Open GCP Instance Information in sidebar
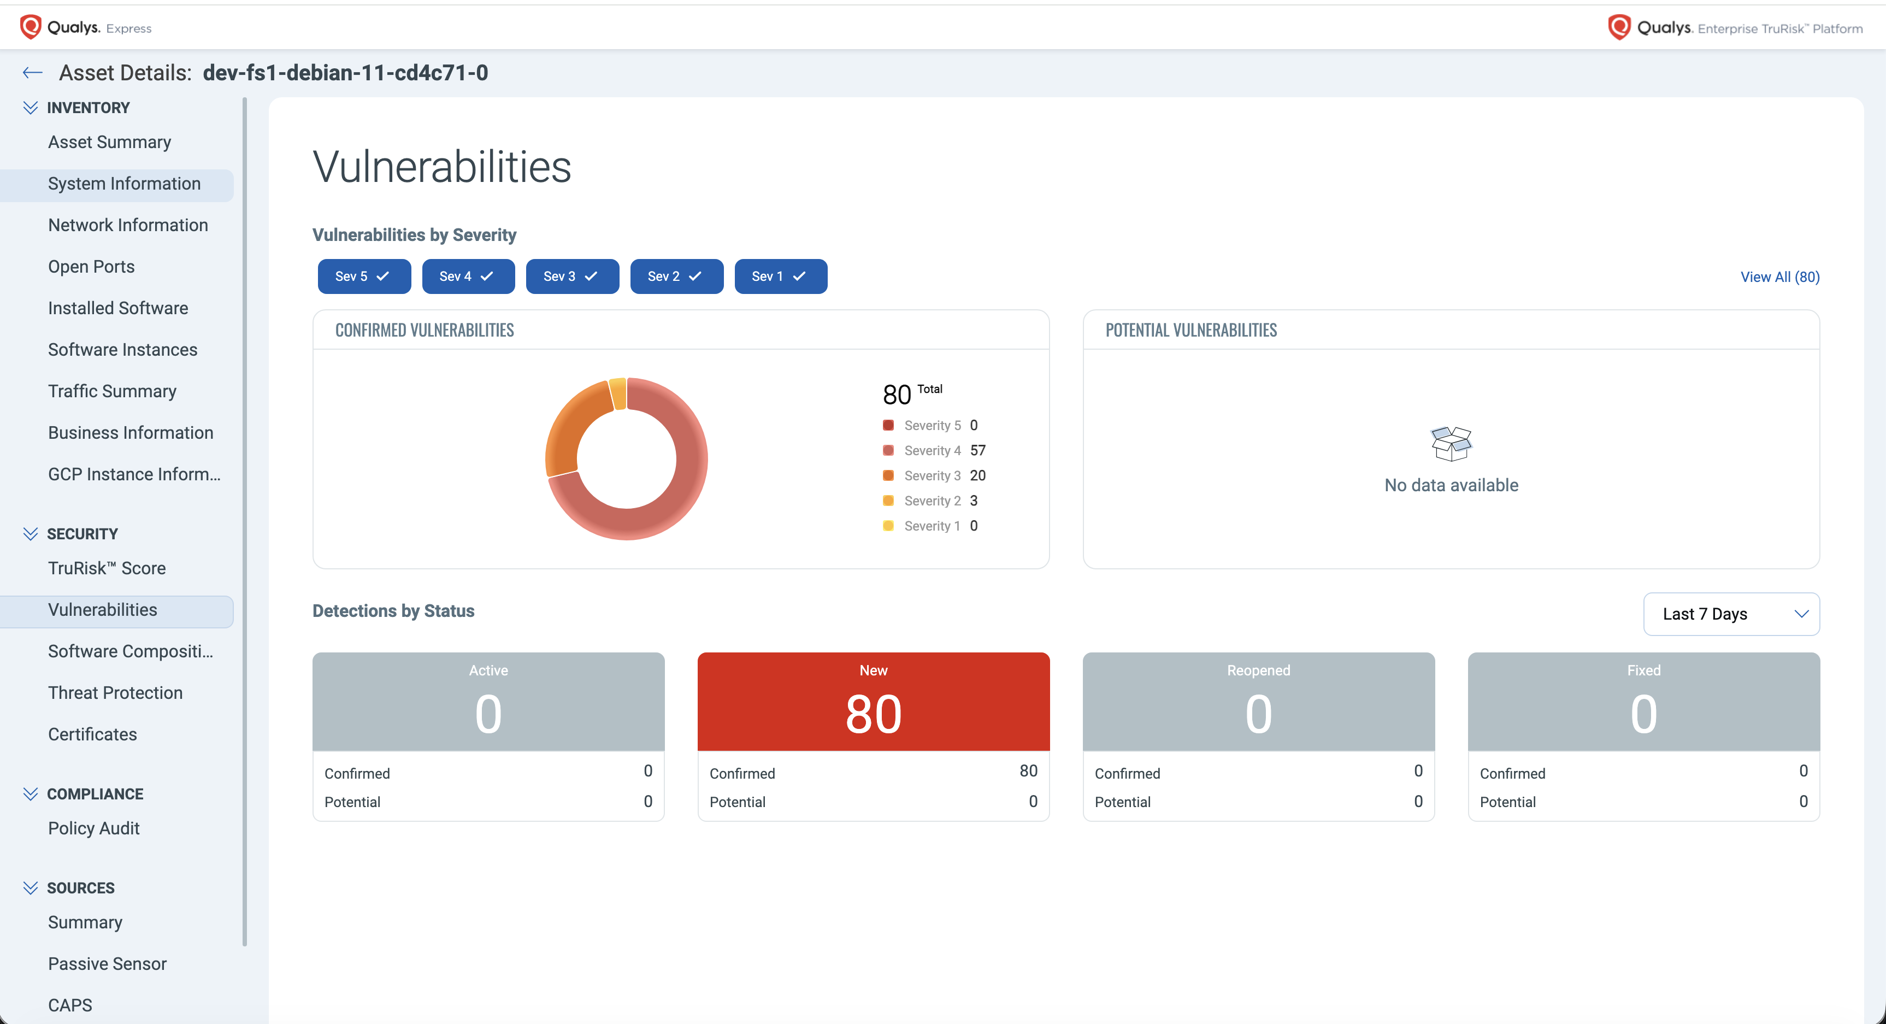1886x1024 pixels. coord(134,474)
